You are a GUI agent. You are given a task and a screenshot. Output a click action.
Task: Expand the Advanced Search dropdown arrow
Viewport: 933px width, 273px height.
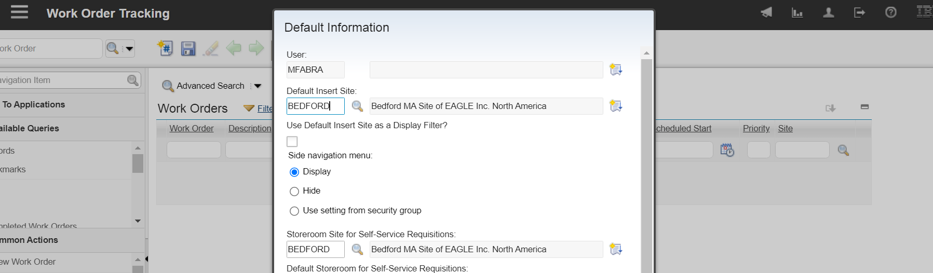pyautogui.click(x=258, y=86)
